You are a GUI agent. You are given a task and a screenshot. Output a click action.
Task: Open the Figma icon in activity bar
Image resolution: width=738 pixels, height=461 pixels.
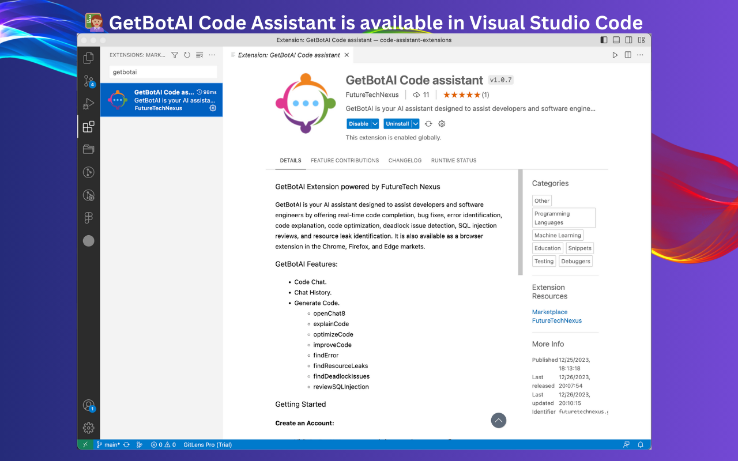point(88,218)
